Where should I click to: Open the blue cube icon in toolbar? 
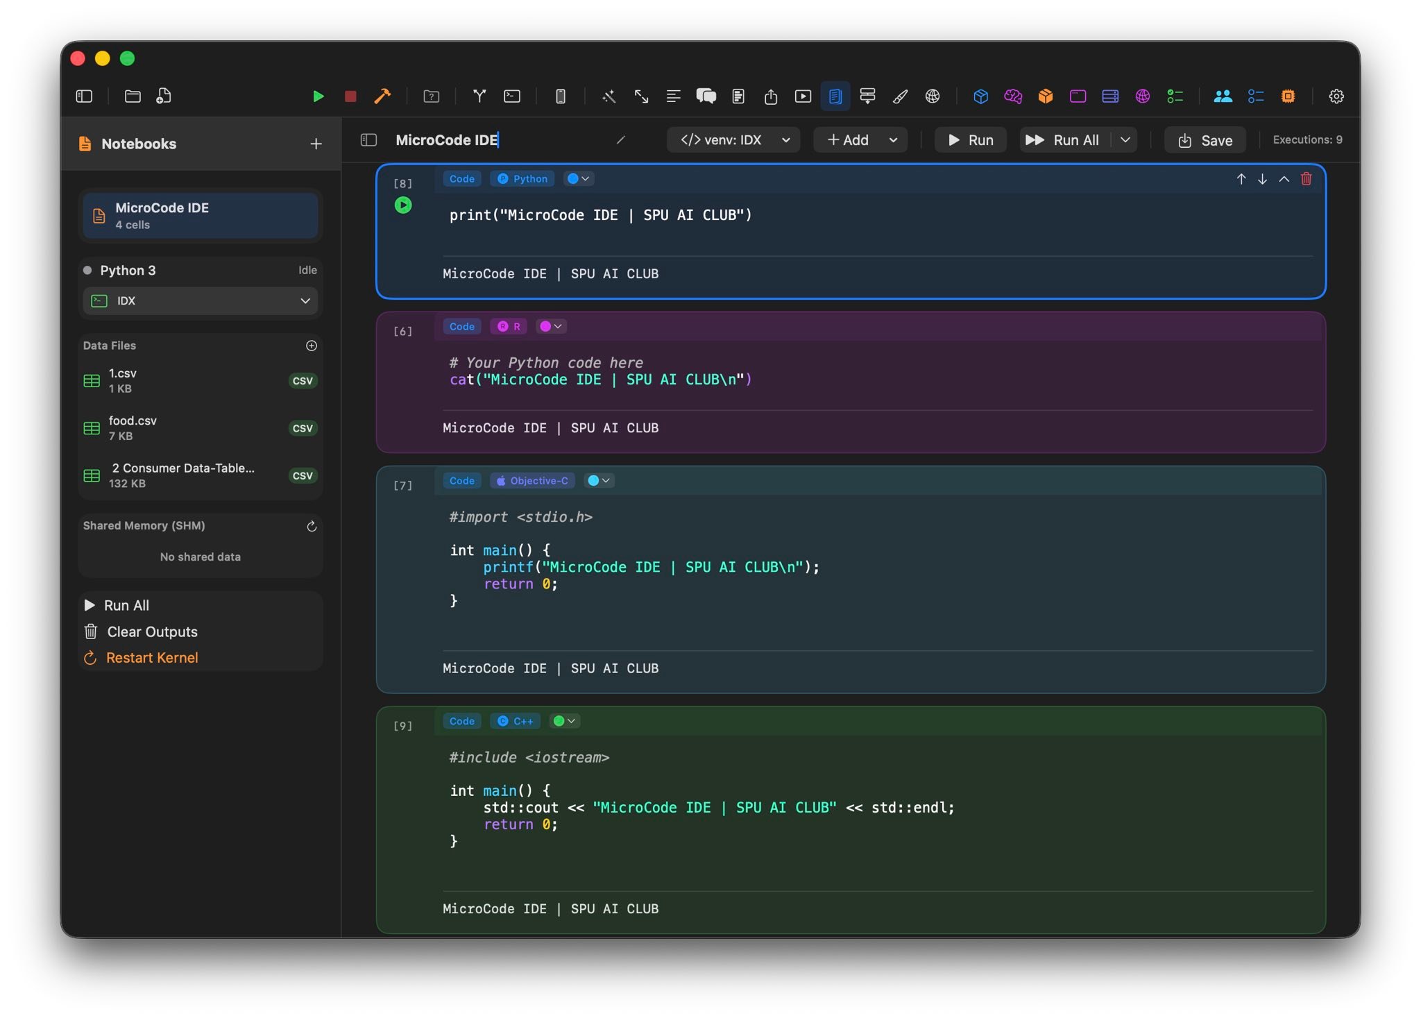click(980, 96)
